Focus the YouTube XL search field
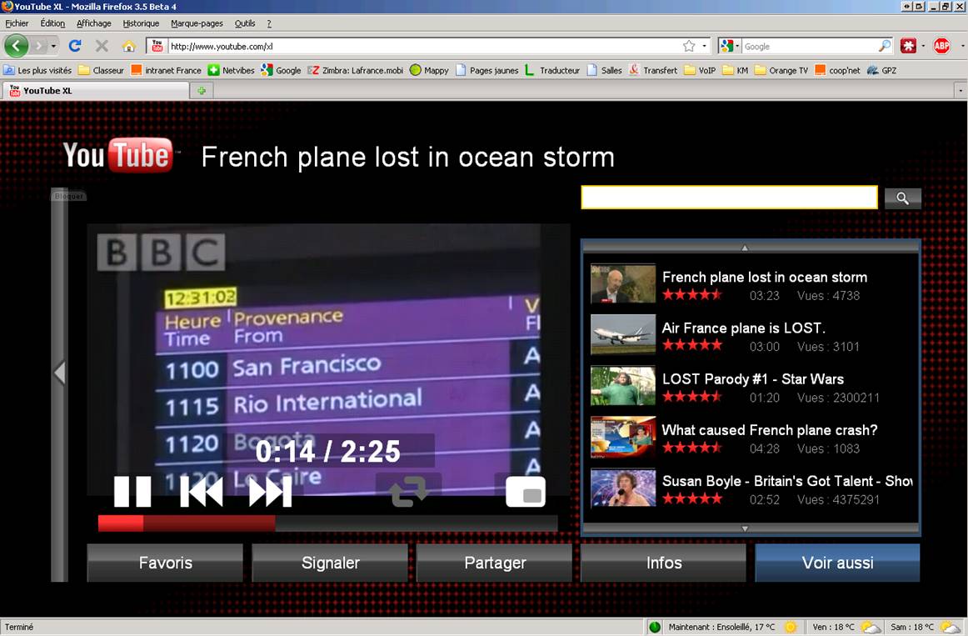 (x=729, y=198)
